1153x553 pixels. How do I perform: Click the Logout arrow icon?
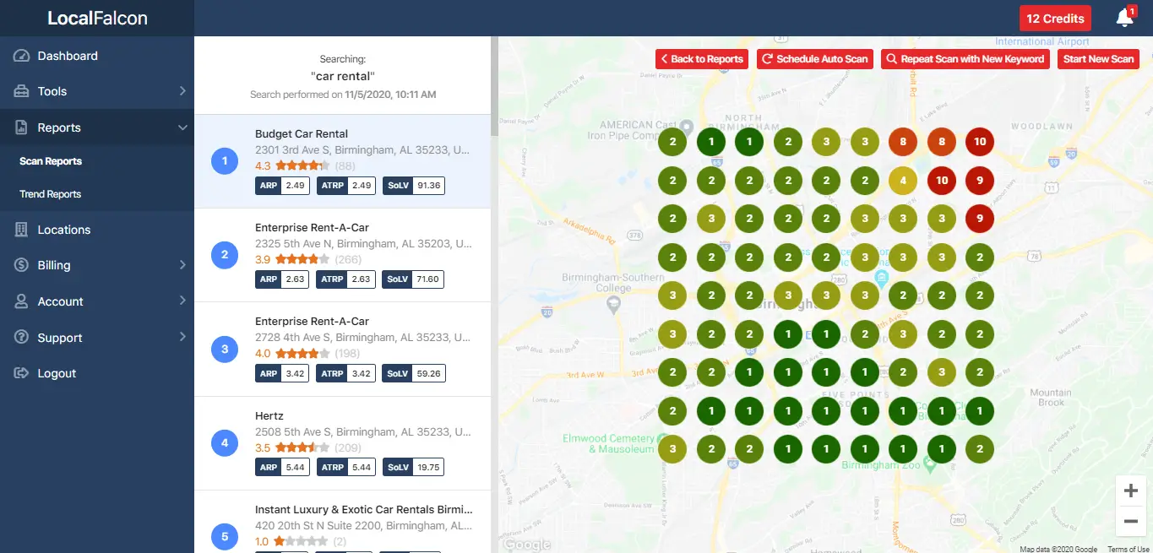[22, 373]
